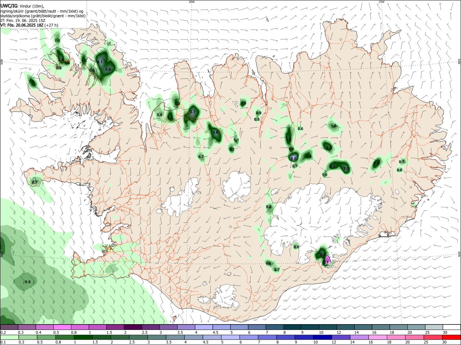The image size is (461, 345).
Task: Click the 3.3 precipitation value on the map
Action: (346, 168)
